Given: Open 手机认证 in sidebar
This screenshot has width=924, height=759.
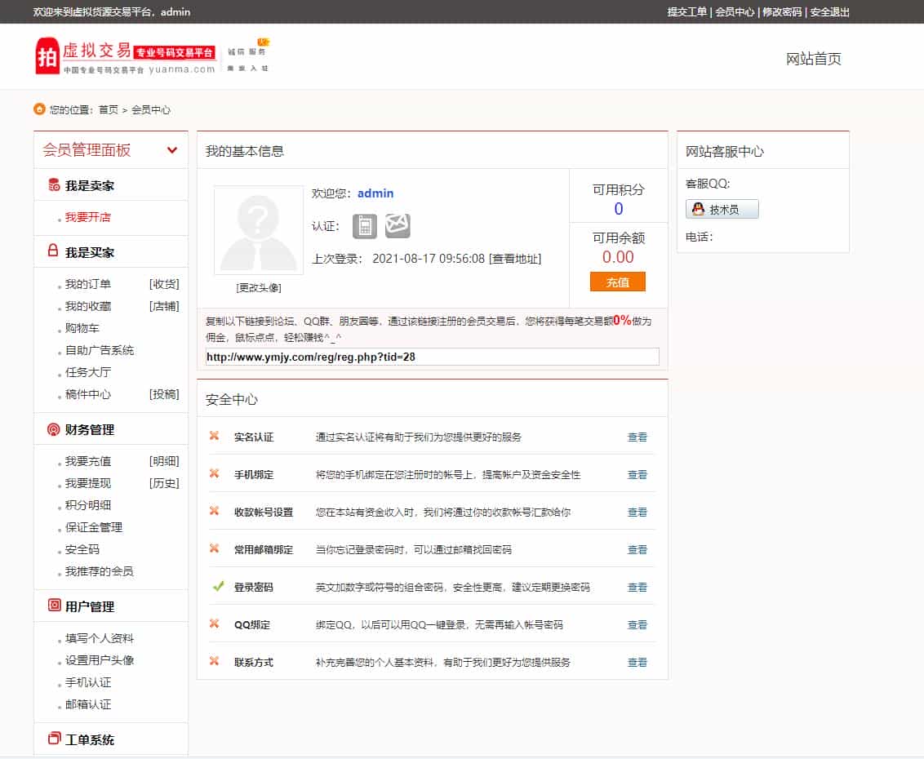Looking at the screenshot, I should [x=88, y=682].
